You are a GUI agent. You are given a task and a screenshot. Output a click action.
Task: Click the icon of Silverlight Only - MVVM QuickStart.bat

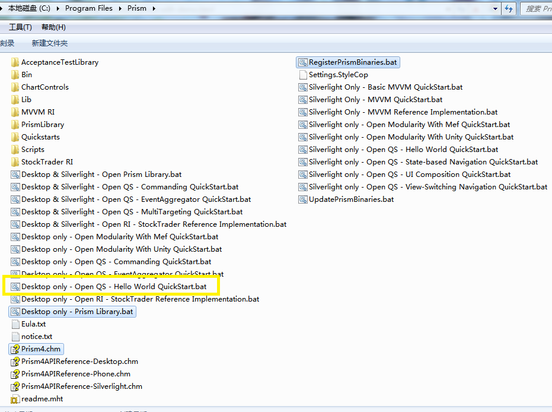tap(303, 100)
